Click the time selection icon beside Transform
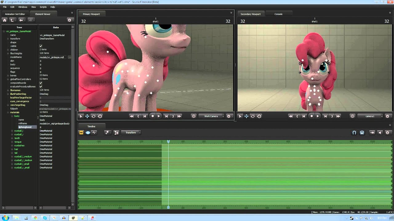 (116, 133)
